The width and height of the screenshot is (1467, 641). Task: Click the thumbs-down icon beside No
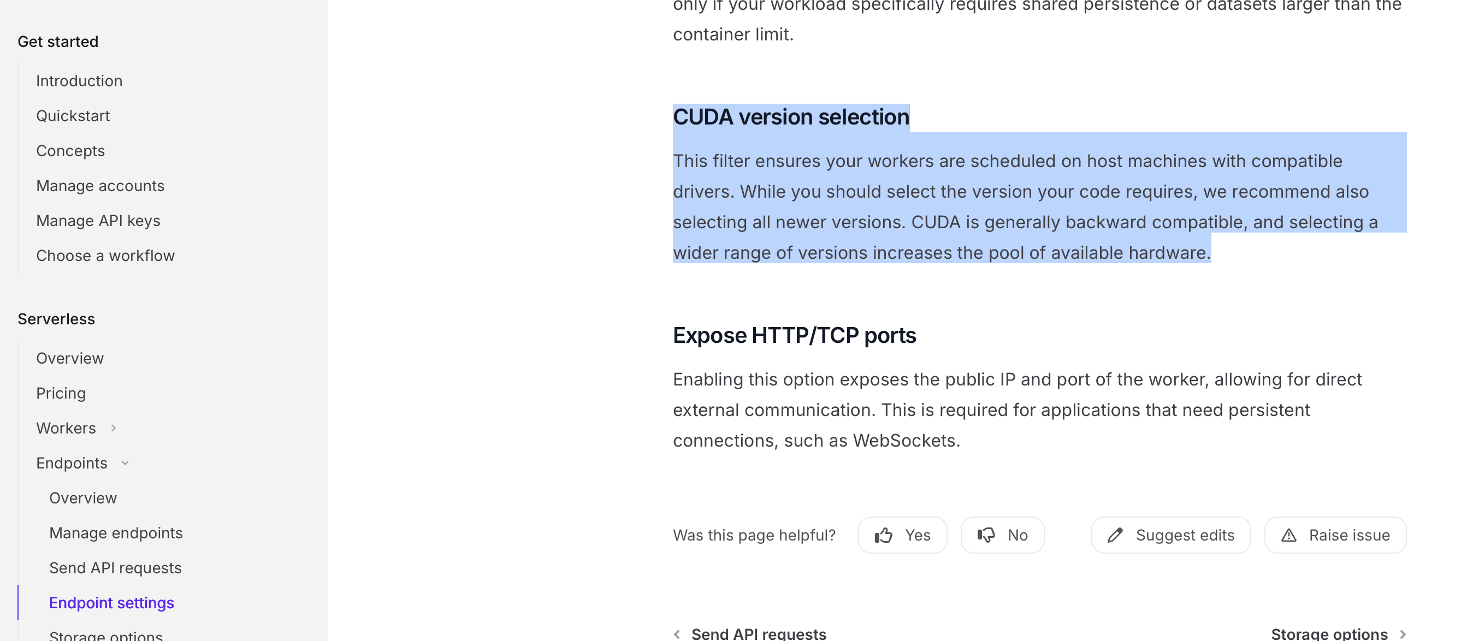(986, 535)
